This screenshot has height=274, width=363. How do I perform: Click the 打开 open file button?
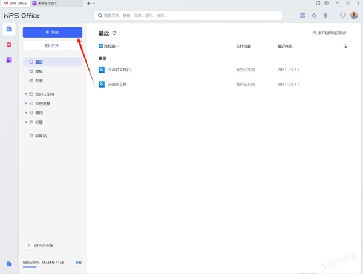52,45
